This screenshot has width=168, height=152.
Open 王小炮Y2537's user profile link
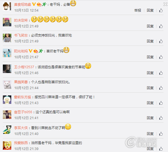pos(24,67)
